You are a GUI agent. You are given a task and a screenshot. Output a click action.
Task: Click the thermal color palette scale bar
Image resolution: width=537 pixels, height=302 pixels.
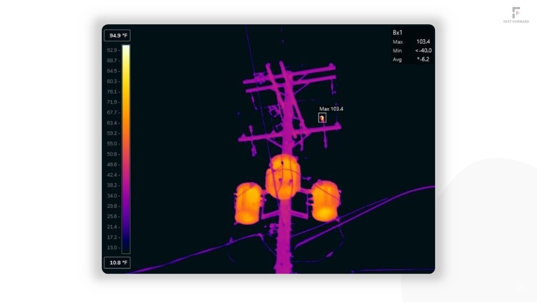tap(126, 149)
